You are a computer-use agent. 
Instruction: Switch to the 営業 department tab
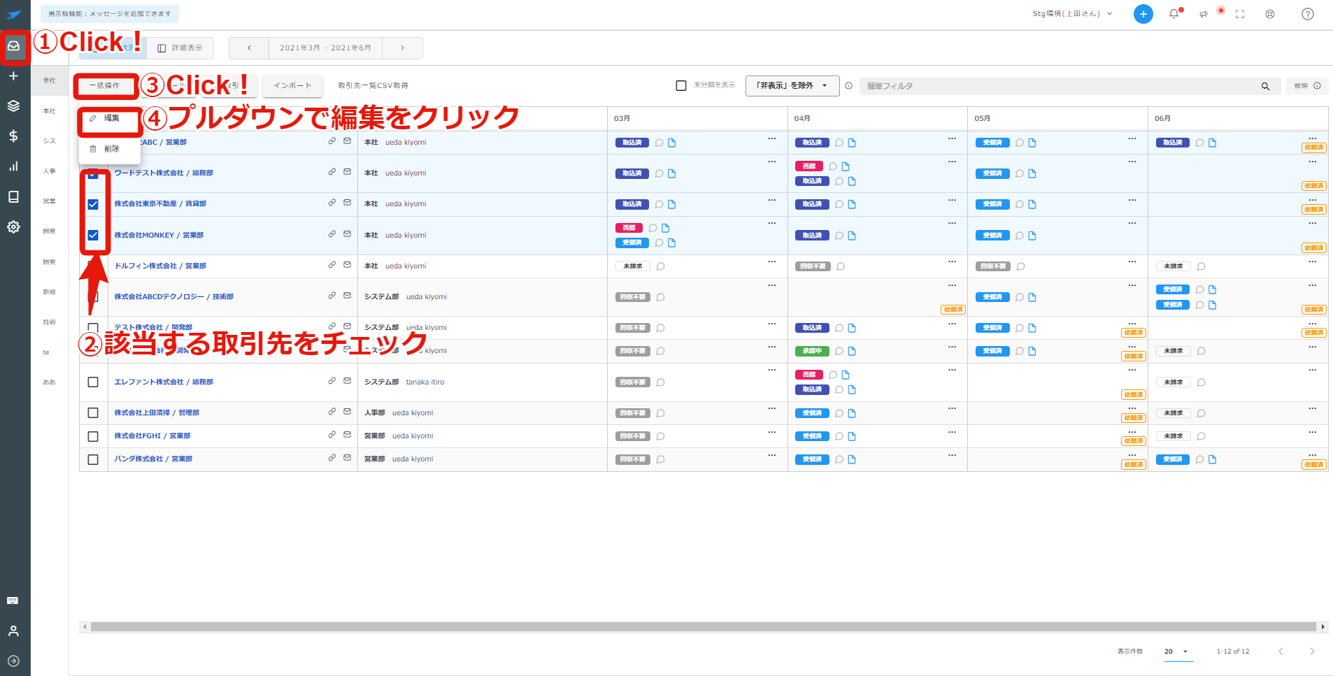coord(49,201)
